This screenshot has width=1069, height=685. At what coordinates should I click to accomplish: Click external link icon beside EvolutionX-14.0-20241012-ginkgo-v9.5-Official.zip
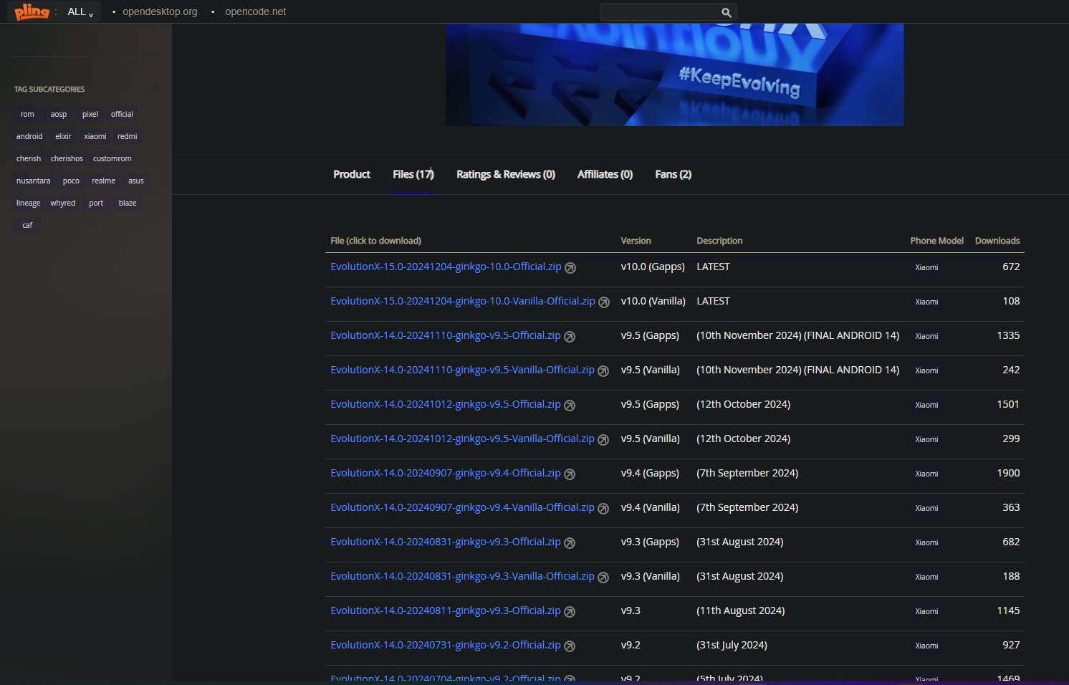(x=570, y=406)
